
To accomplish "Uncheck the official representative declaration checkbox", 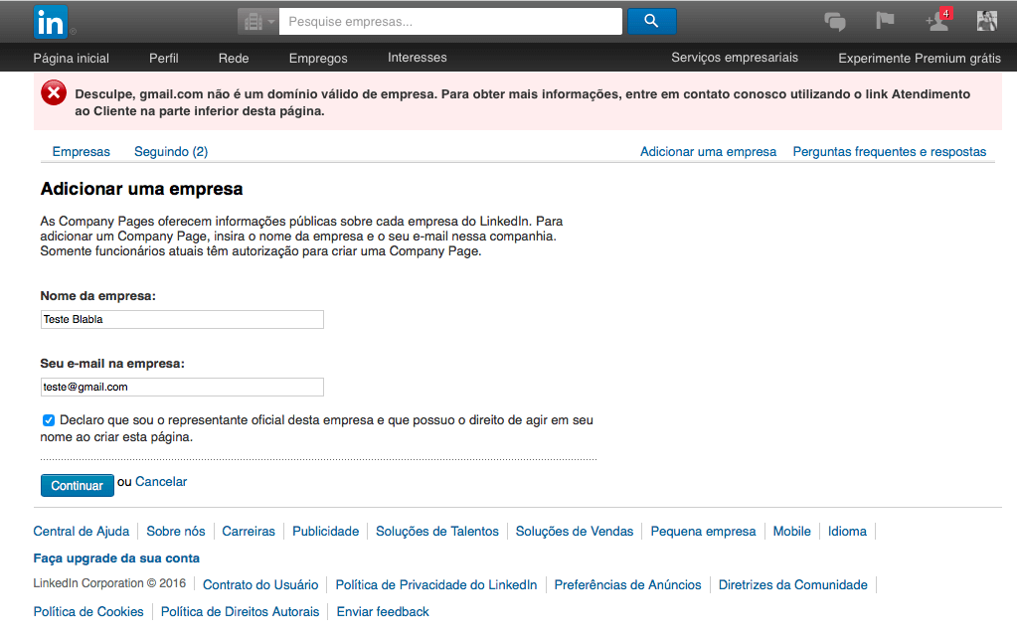I will [x=49, y=420].
